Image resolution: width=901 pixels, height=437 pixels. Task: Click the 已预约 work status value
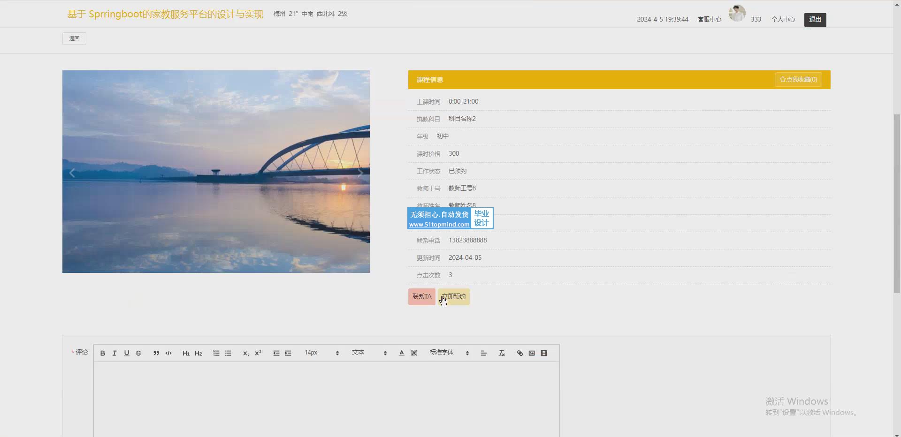click(x=458, y=171)
